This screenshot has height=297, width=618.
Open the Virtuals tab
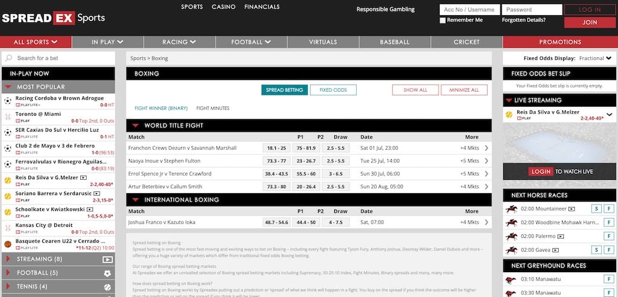tap(323, 42)
